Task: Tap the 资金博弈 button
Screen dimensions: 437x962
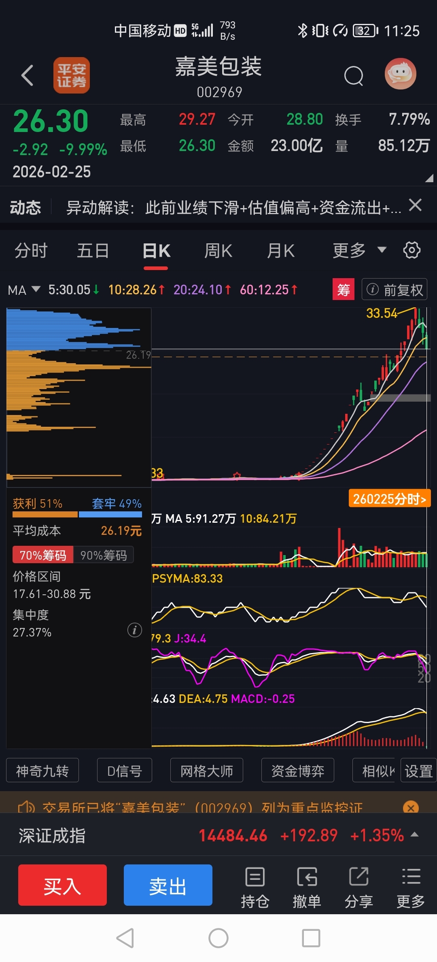Action: coord(298,770)
